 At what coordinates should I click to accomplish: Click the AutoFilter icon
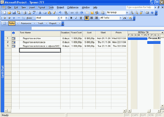coord(124,18)
